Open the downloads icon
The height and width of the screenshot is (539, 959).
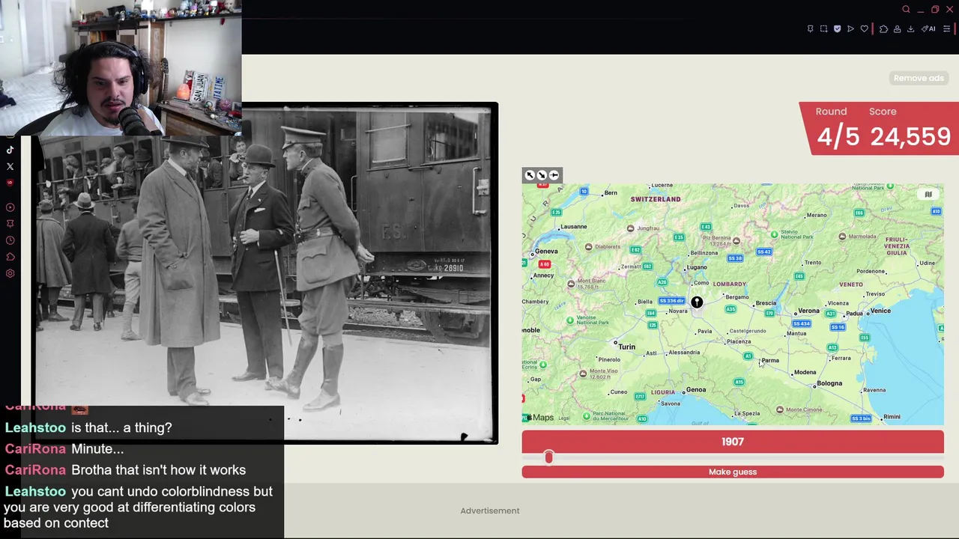pos(910,29)
